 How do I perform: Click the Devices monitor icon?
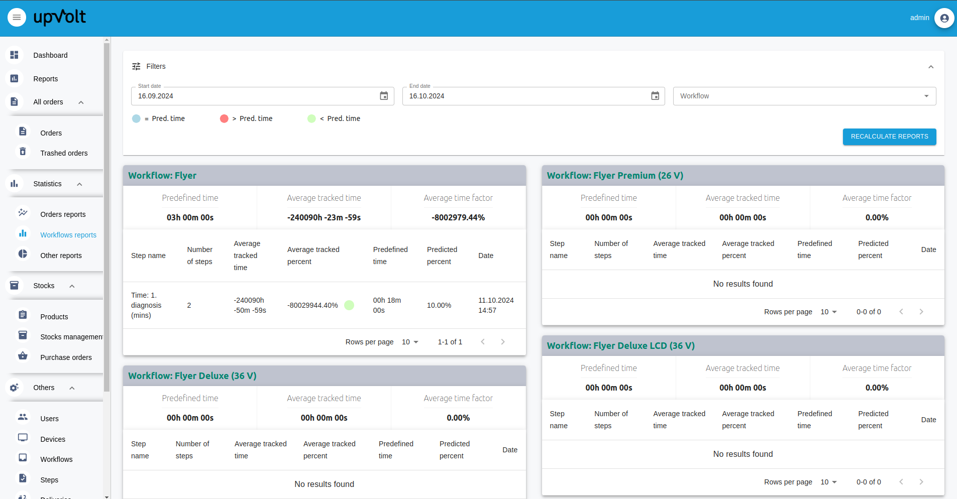click(23, 438)
